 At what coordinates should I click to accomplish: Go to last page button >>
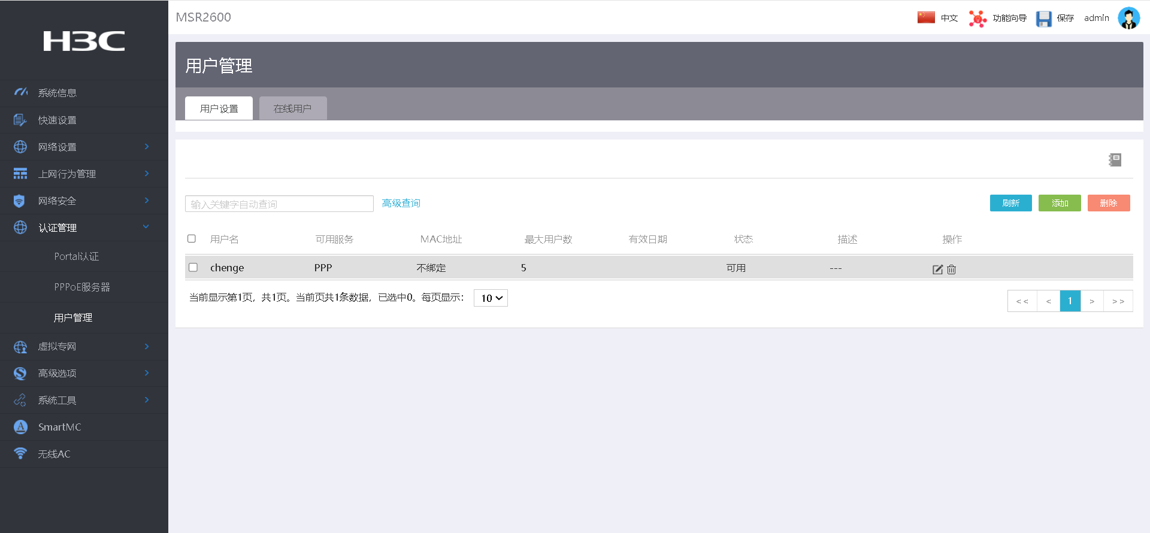[x=1118, y=301]
